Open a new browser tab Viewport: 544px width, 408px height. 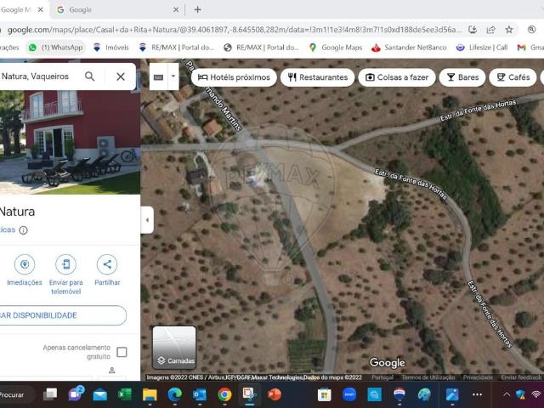pos(197,9)
